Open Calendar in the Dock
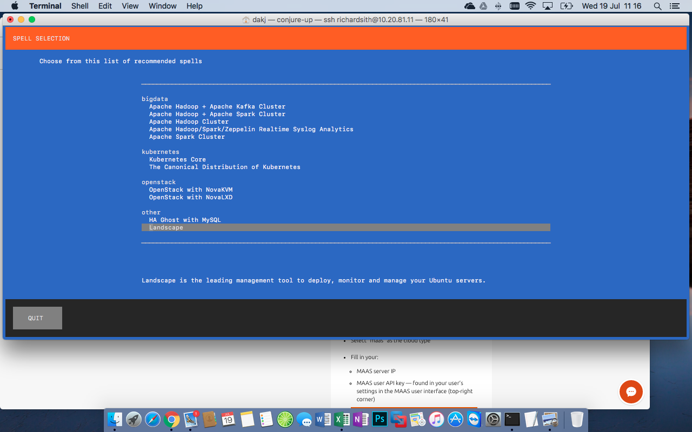 click(228, 419)
